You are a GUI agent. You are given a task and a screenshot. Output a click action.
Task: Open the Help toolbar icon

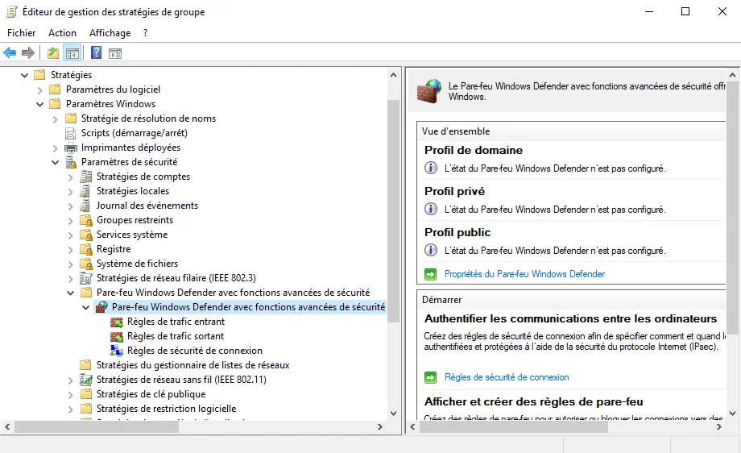97,53
